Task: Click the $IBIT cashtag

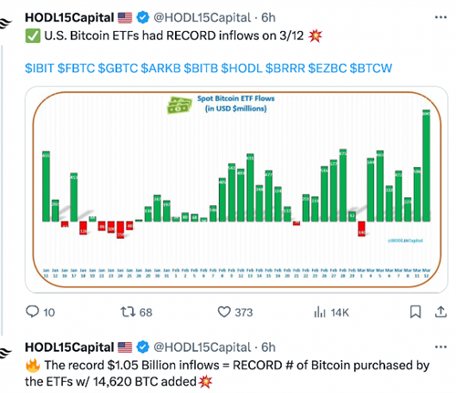Action: click(x=39, y=68)
